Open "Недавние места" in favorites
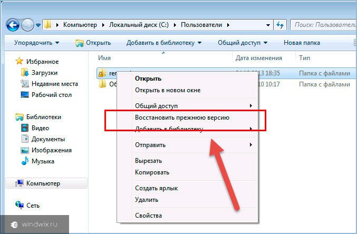Viewport: 357px width, 234px height. [55, 84]
